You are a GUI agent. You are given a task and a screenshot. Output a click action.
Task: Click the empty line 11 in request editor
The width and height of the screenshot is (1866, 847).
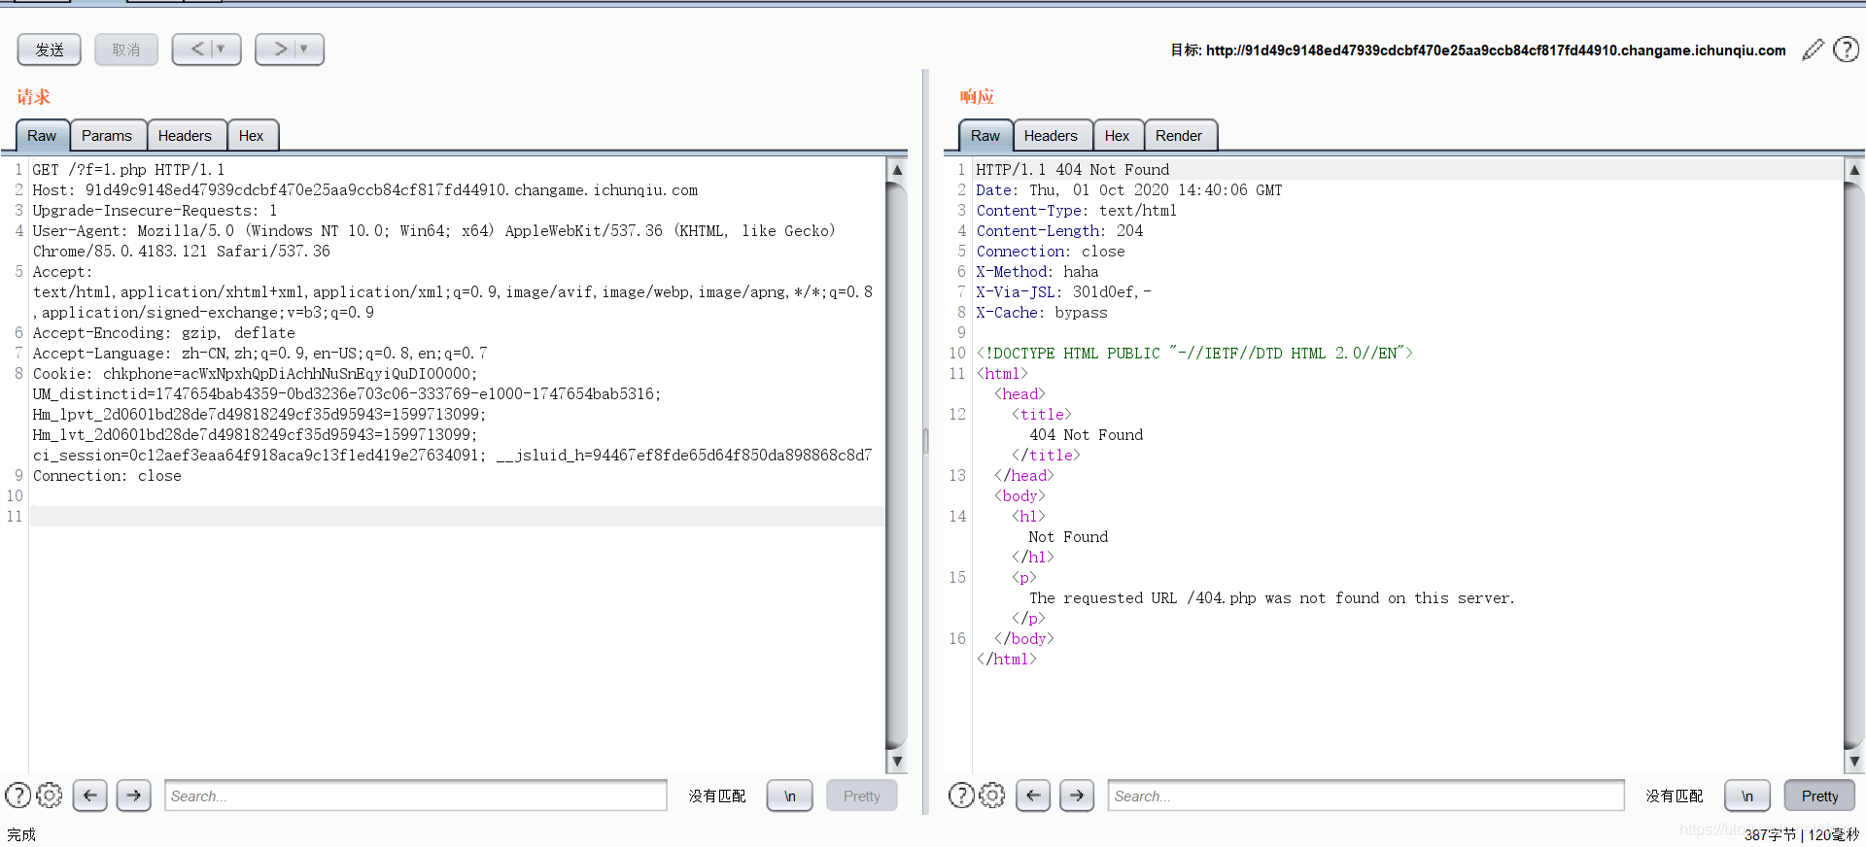coord(457,517)
